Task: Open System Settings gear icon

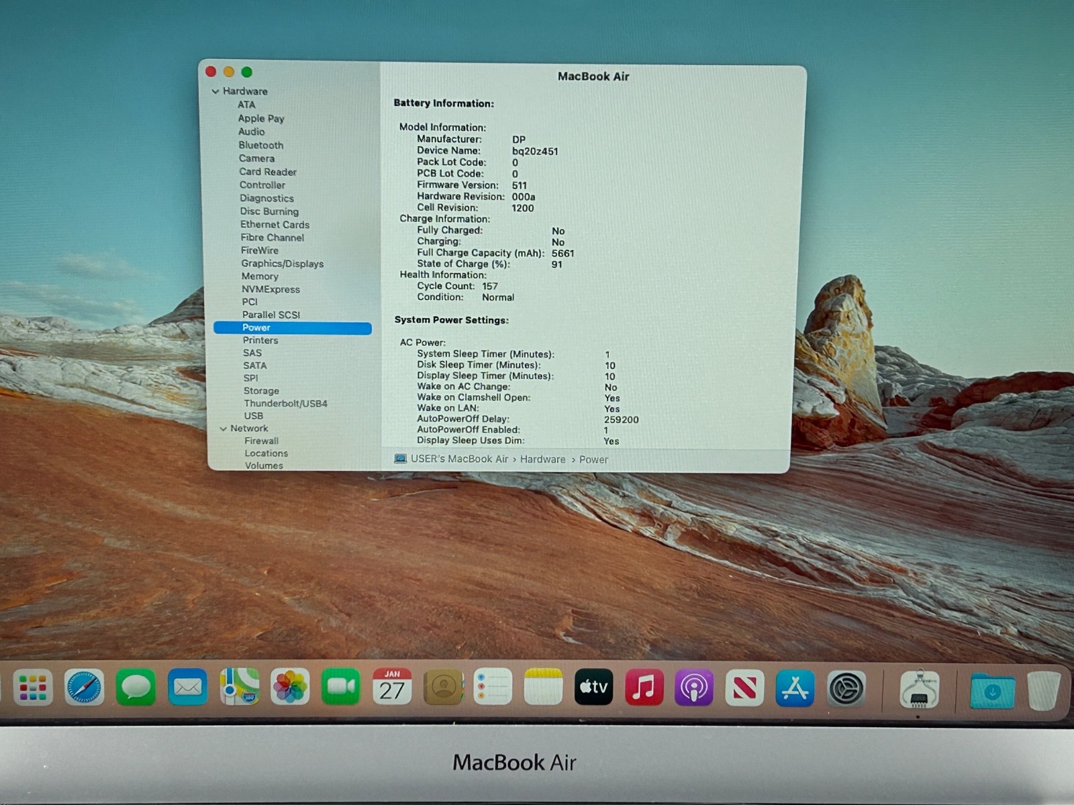Action: 846,688
